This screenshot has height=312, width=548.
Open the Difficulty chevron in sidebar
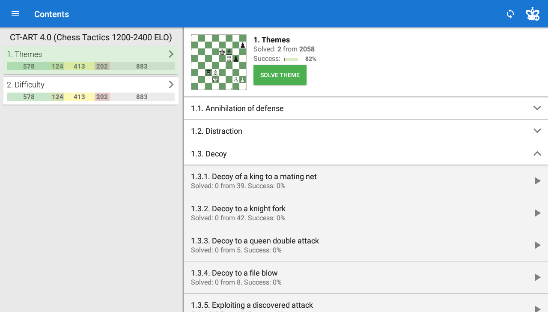click(x=171, y=84)
